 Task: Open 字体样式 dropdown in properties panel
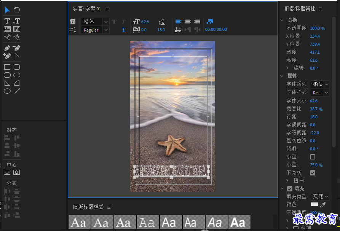click(320, 93)
